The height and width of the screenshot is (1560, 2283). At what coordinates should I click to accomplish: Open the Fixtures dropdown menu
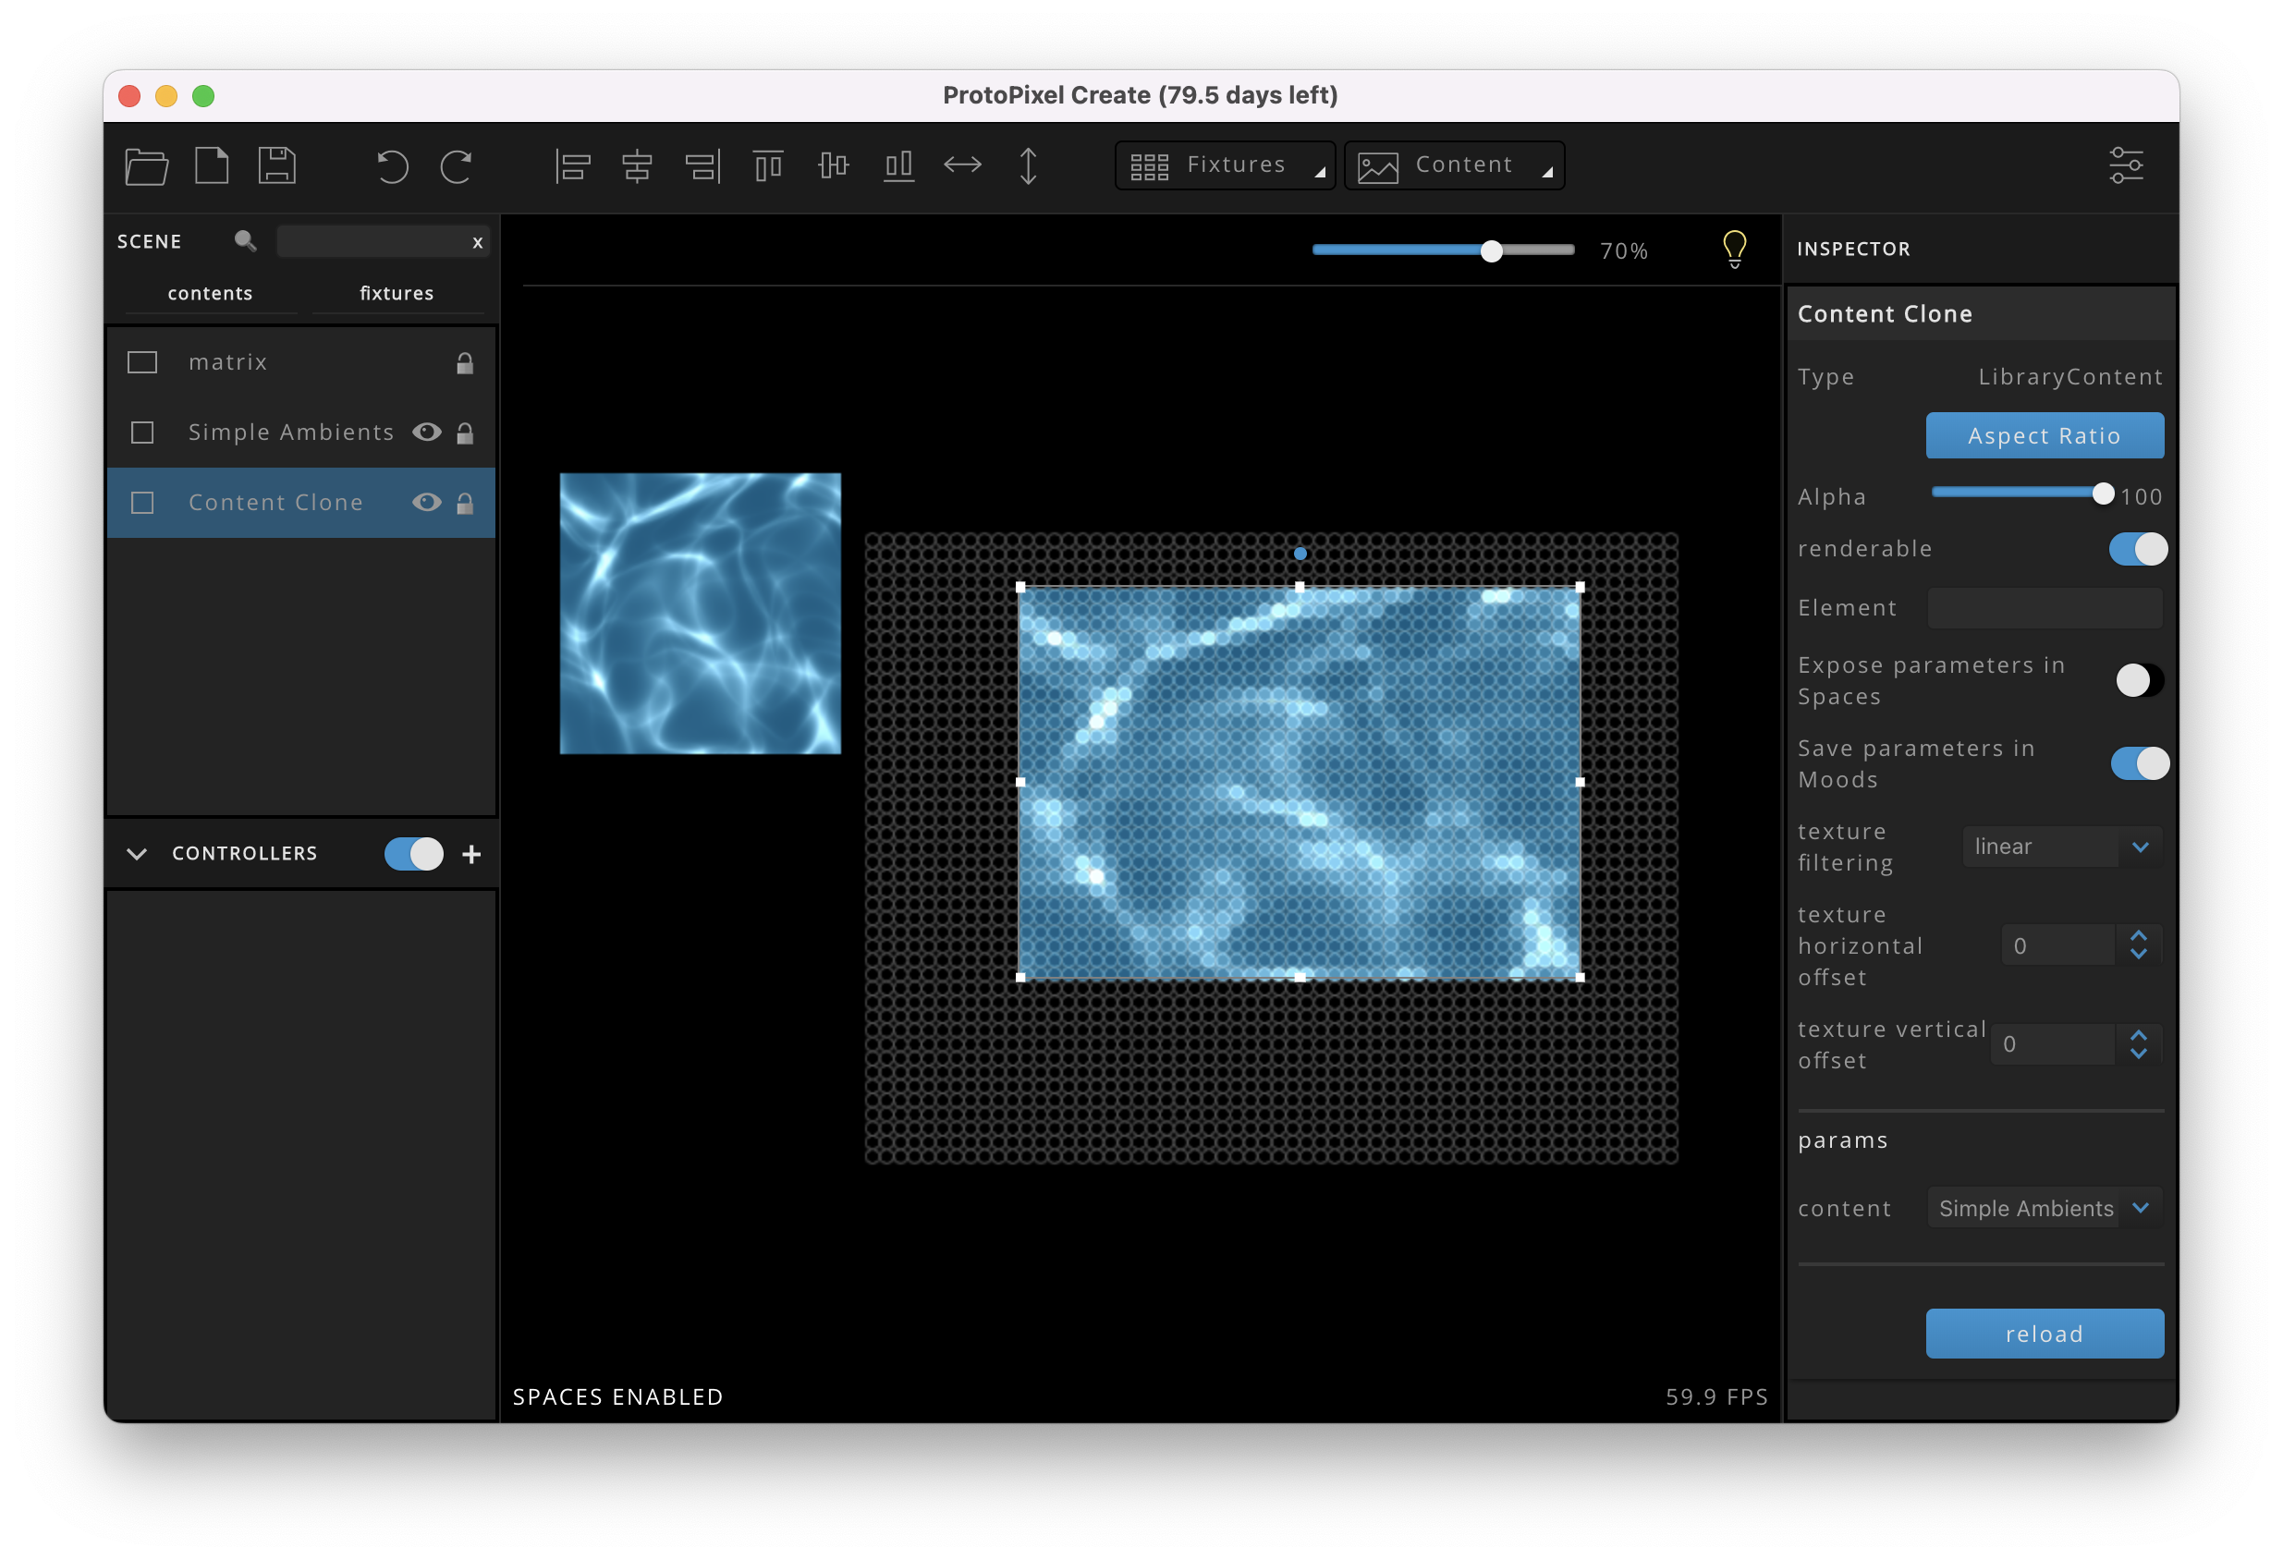[x=1224, y=165]
